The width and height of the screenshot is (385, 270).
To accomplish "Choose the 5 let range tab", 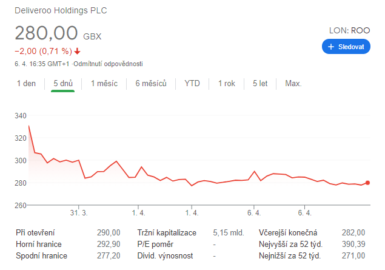I will click(260, 84).
